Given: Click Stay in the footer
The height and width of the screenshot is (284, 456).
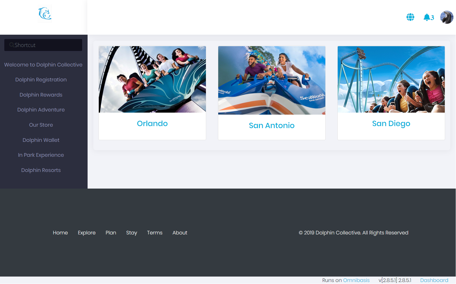Looking at the screenshot, I should (x=132, y=233).
